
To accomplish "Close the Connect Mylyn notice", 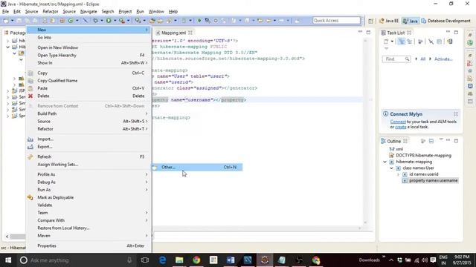I will coord(456,114).
